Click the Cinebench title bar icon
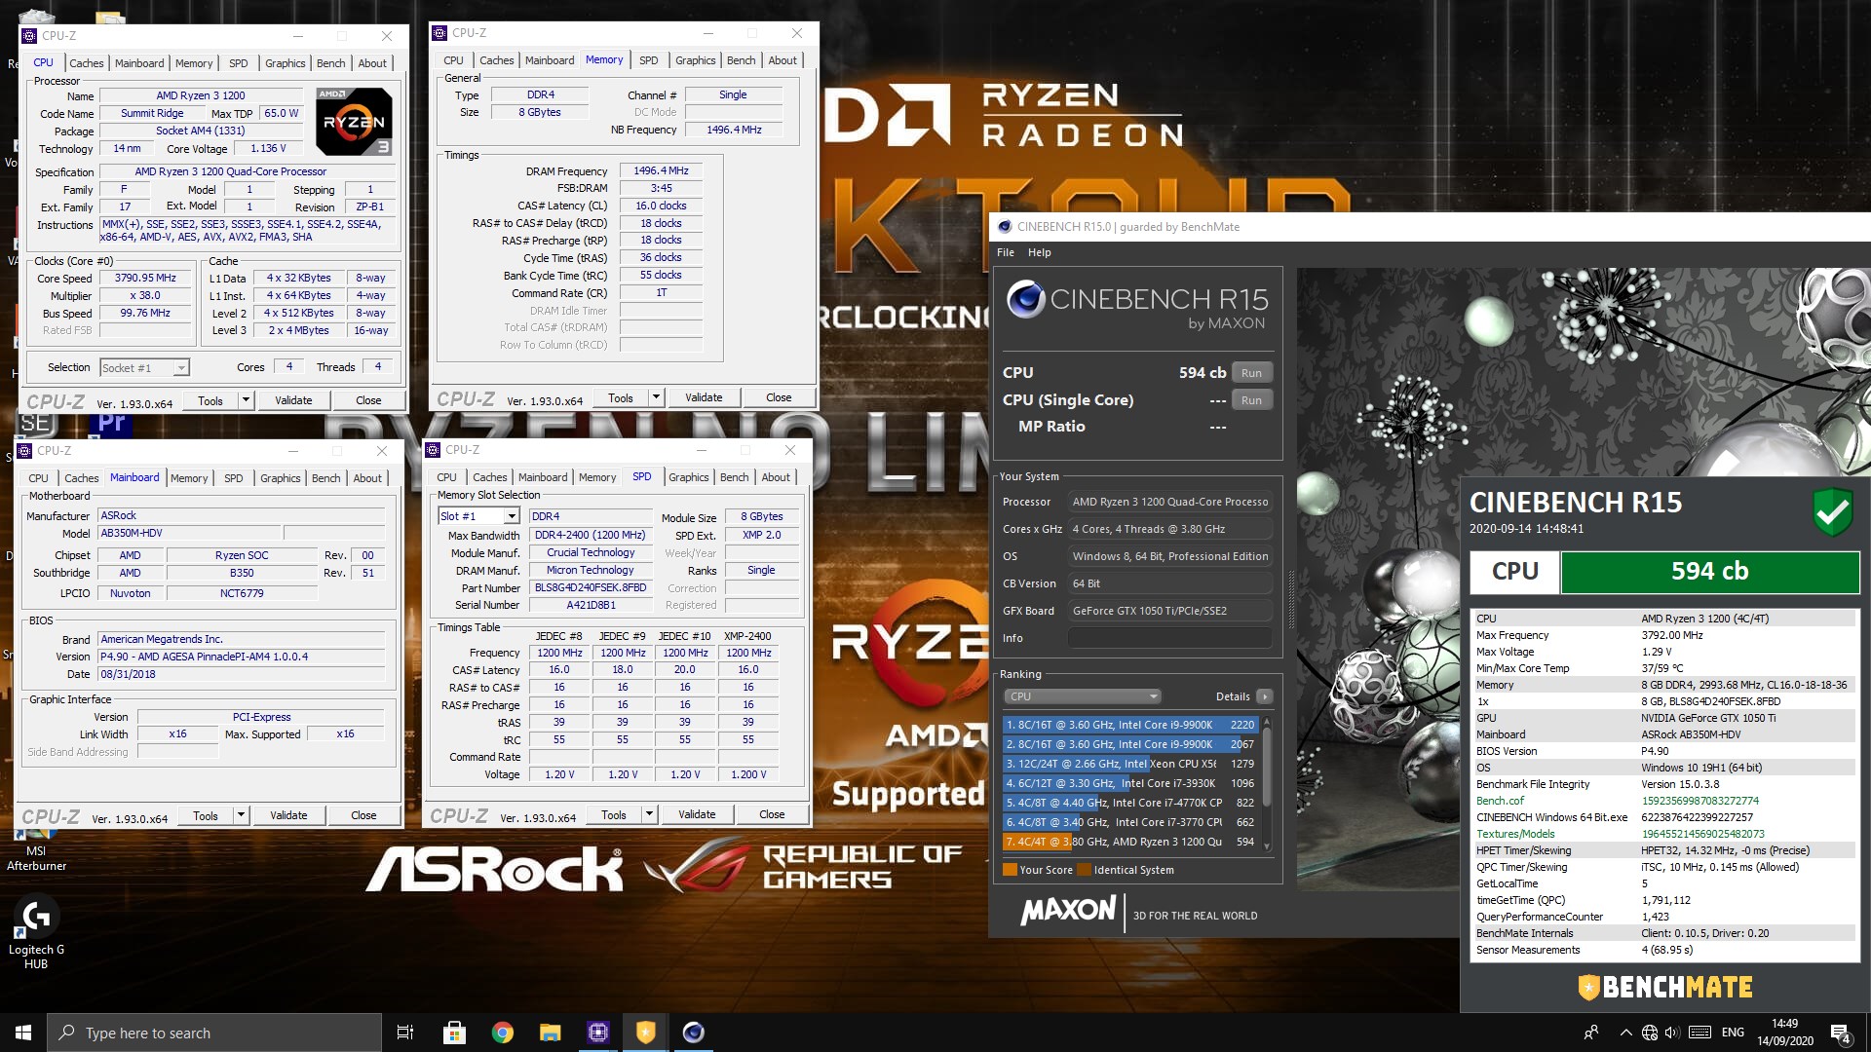 tap(1004, 227)
